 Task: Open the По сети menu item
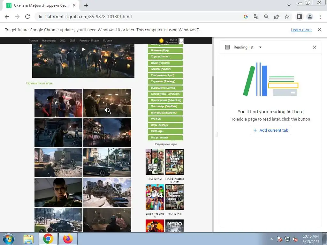108,41
